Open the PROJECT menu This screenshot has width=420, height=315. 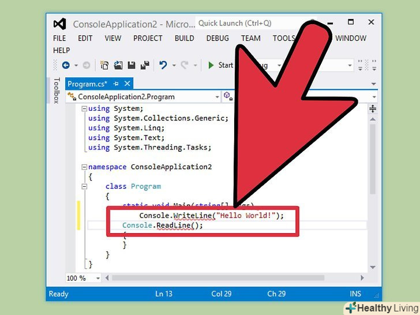148,38
